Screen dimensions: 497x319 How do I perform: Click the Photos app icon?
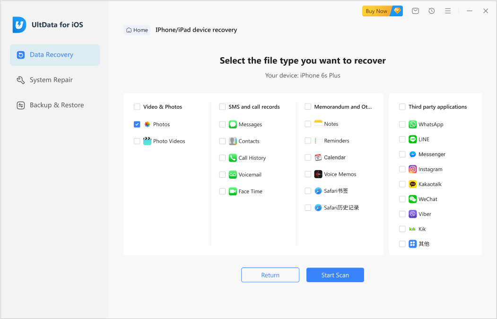point(148,124)
